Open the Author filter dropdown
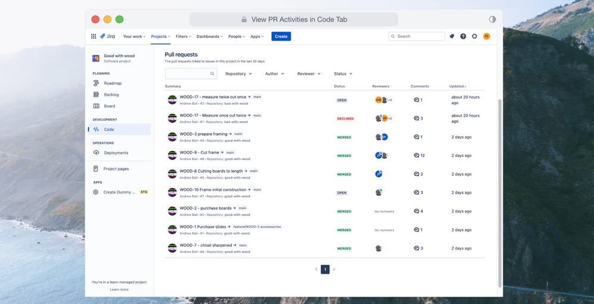Image resolution: width=594 pixels, height=304 pixels. (274, 74)
